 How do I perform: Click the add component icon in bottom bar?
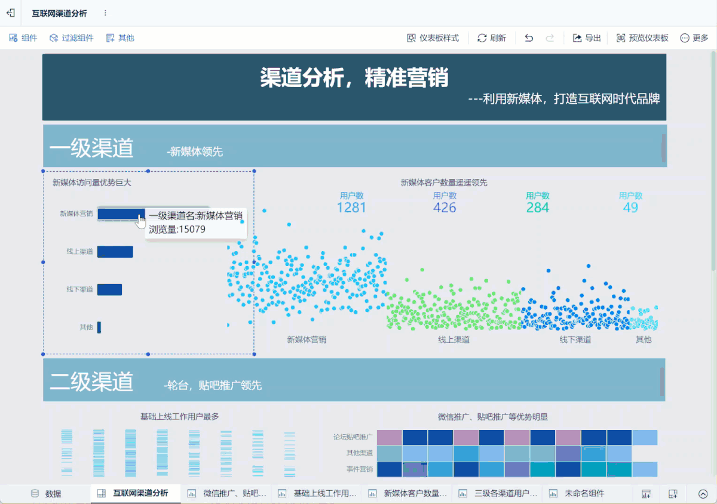[x=646, y=494]
